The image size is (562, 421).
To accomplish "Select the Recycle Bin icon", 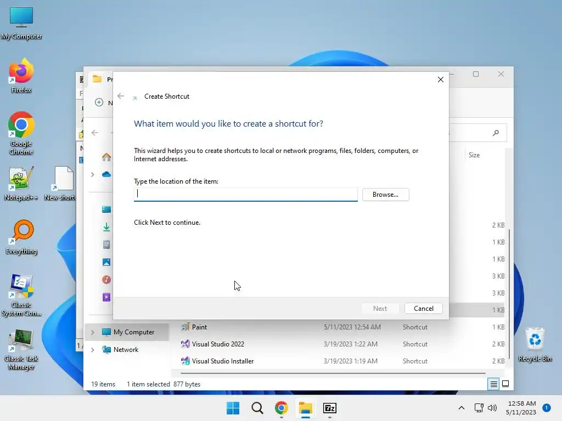I will pyautogui.click(x=535, y=344).
